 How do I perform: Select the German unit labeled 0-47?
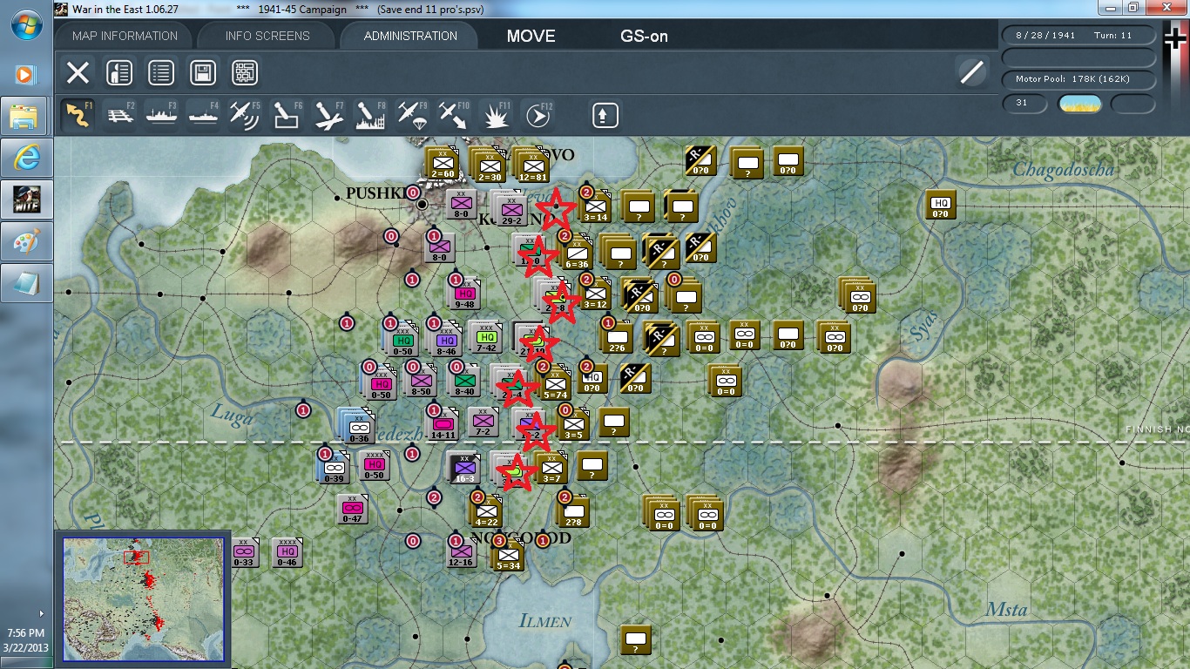coord(352,510)
